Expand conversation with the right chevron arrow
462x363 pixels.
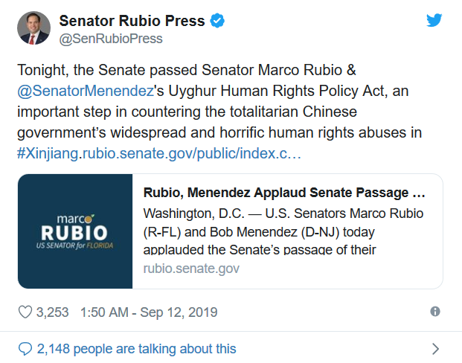[x=435, y=349]
